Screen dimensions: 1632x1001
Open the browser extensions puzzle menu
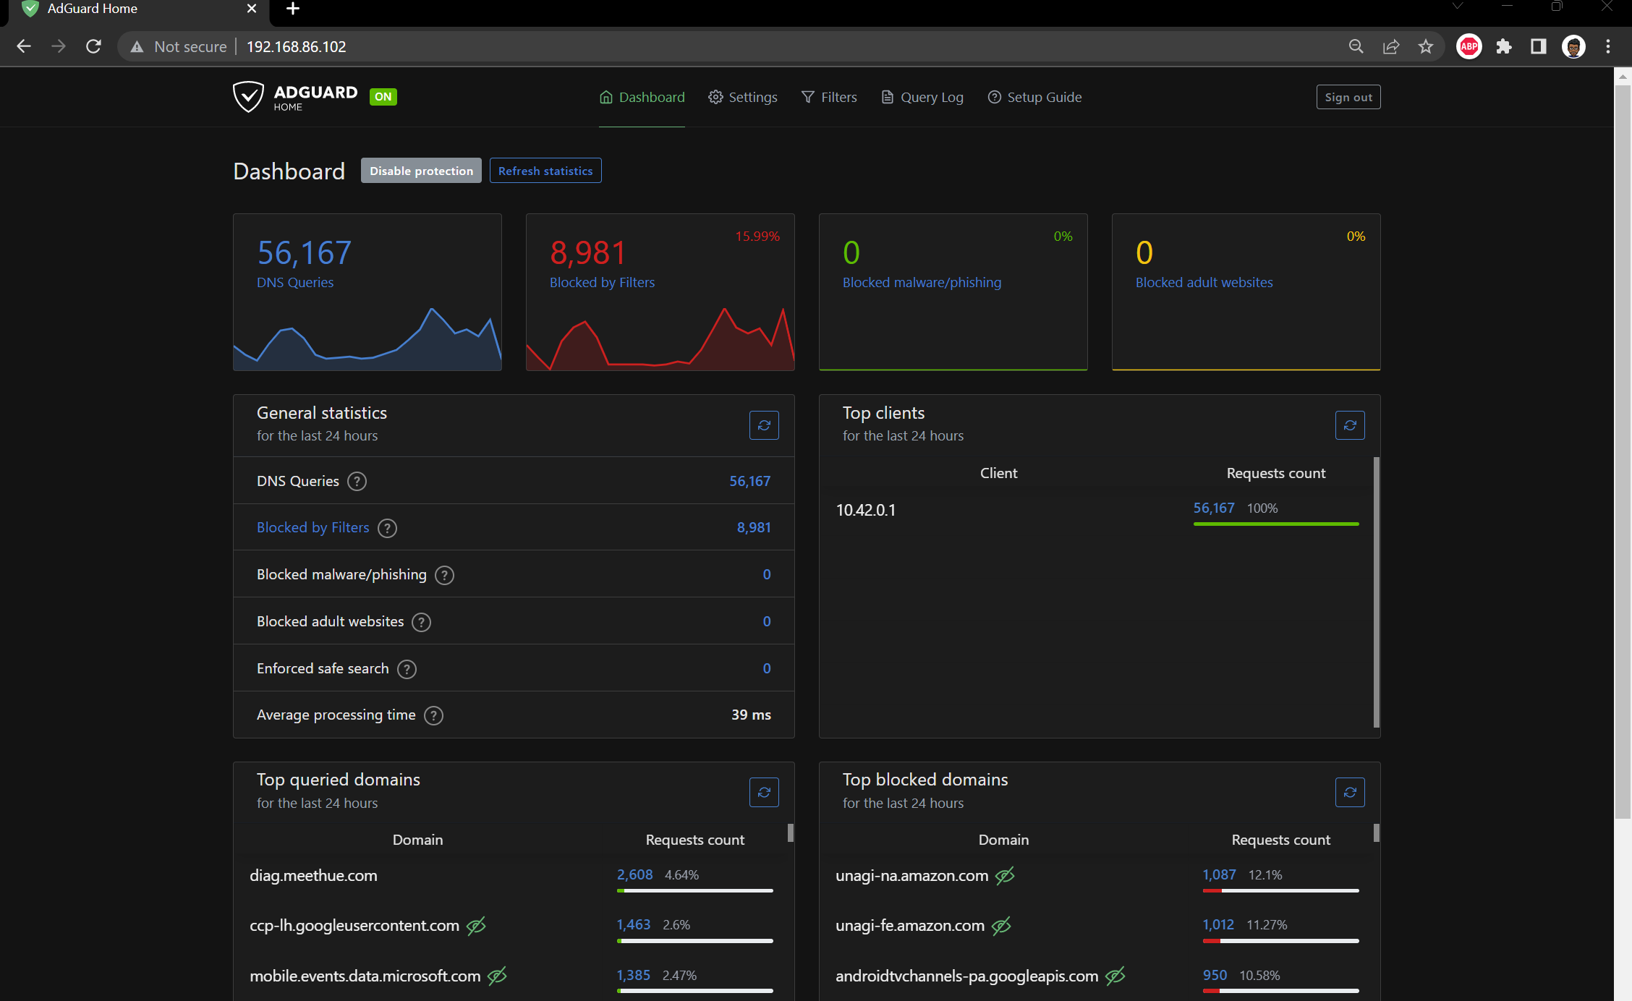click(1503, 46)
